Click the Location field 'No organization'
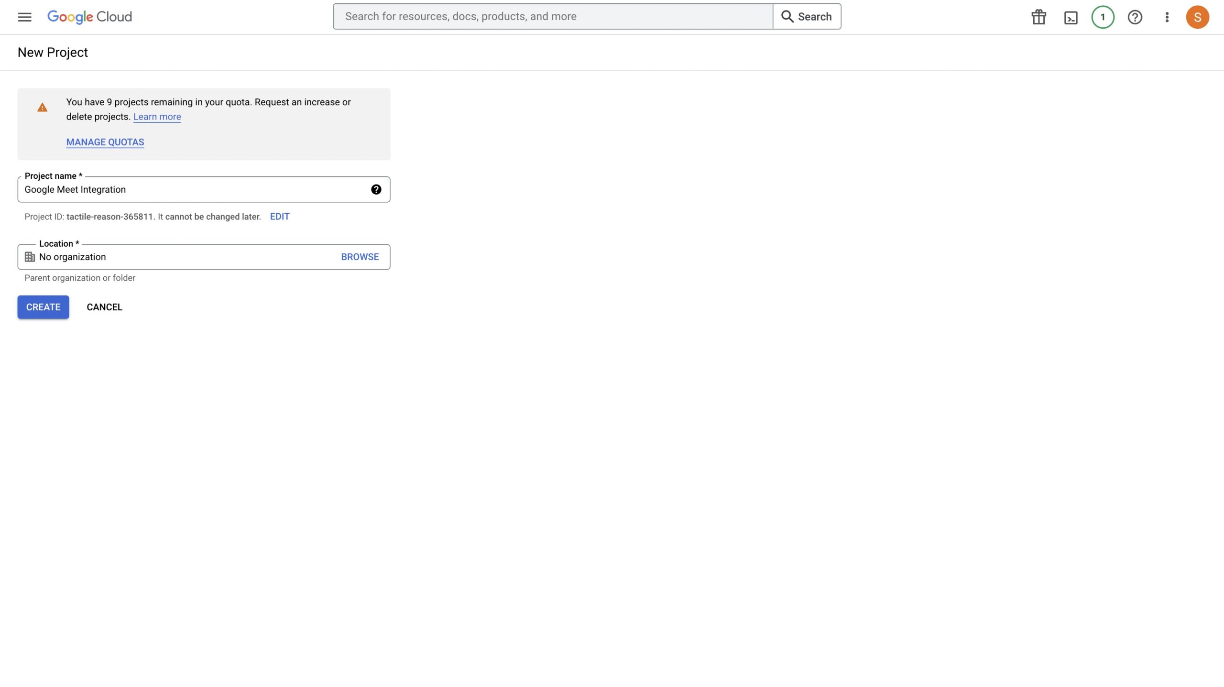 click(204, 257)
